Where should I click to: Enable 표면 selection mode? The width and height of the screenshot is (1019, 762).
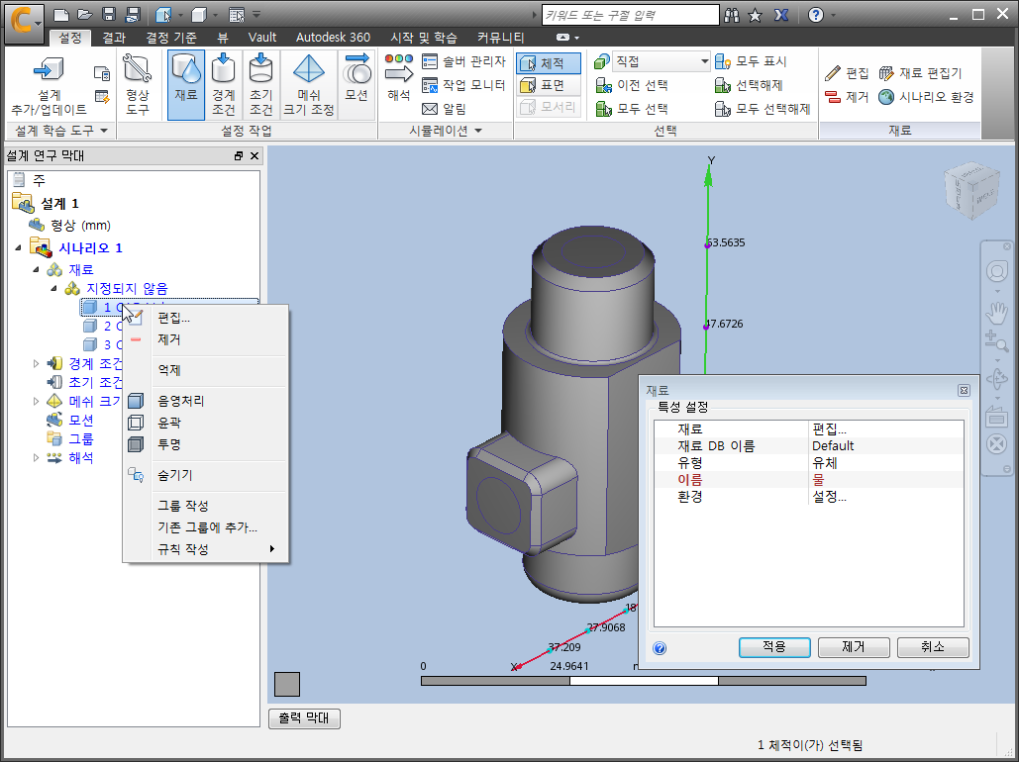[549, 85]
